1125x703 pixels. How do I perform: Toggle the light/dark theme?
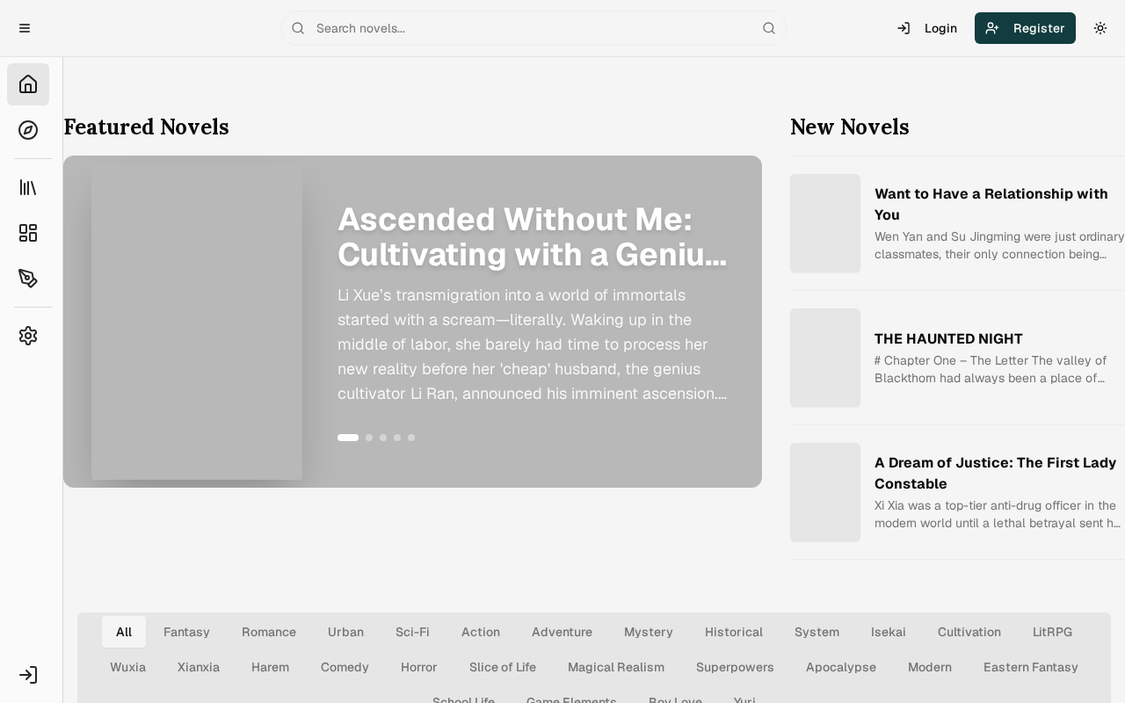pos(1100,28)
